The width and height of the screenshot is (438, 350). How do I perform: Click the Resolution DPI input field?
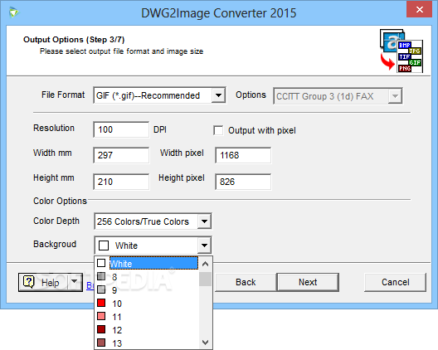pyautogui.click(x=121, y=129)
